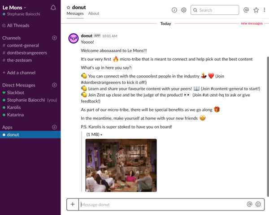Viewport: 269px width, 215px height.
Task: Open more options vertical dots menu
Action: tap(265, 10)
